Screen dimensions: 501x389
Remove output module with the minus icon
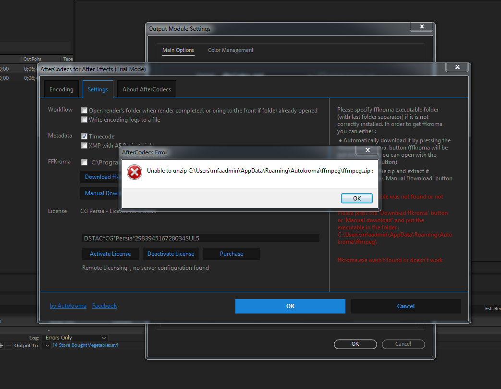[x=9, y=346]
